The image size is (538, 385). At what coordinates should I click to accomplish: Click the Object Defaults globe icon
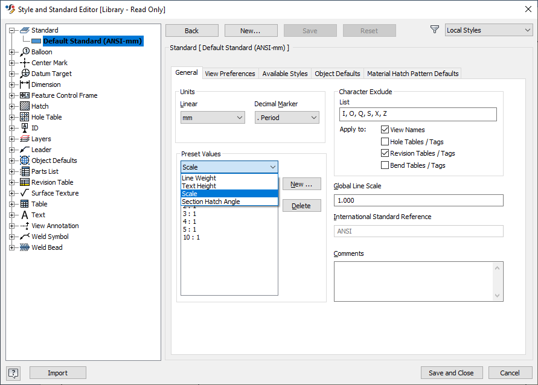click(x=25, y=161)
